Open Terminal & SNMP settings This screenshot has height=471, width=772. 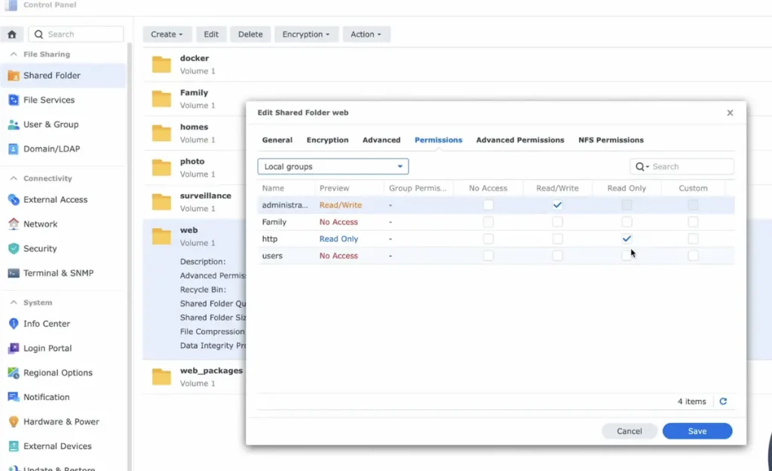(58, 273)
